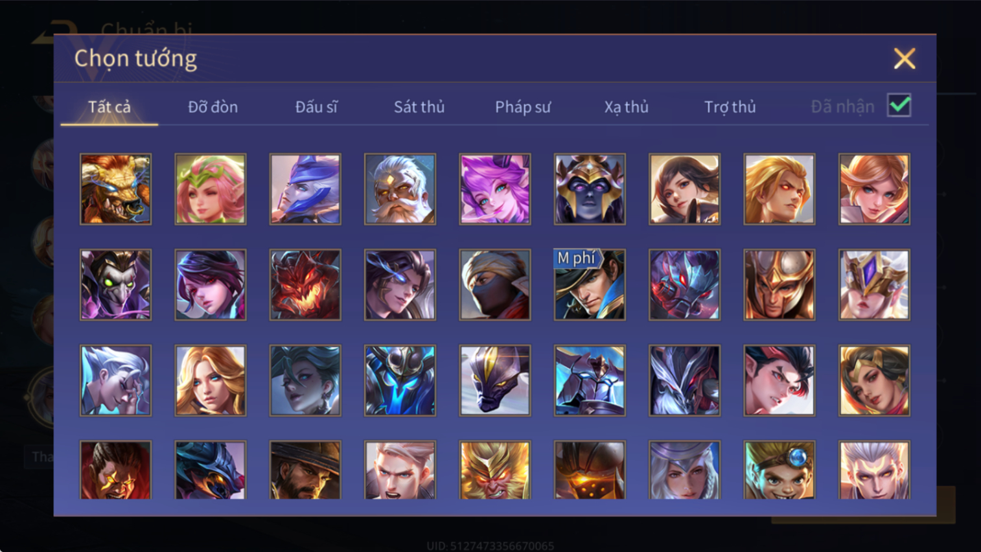Pick the red demon face hero

tap(305, 284)
